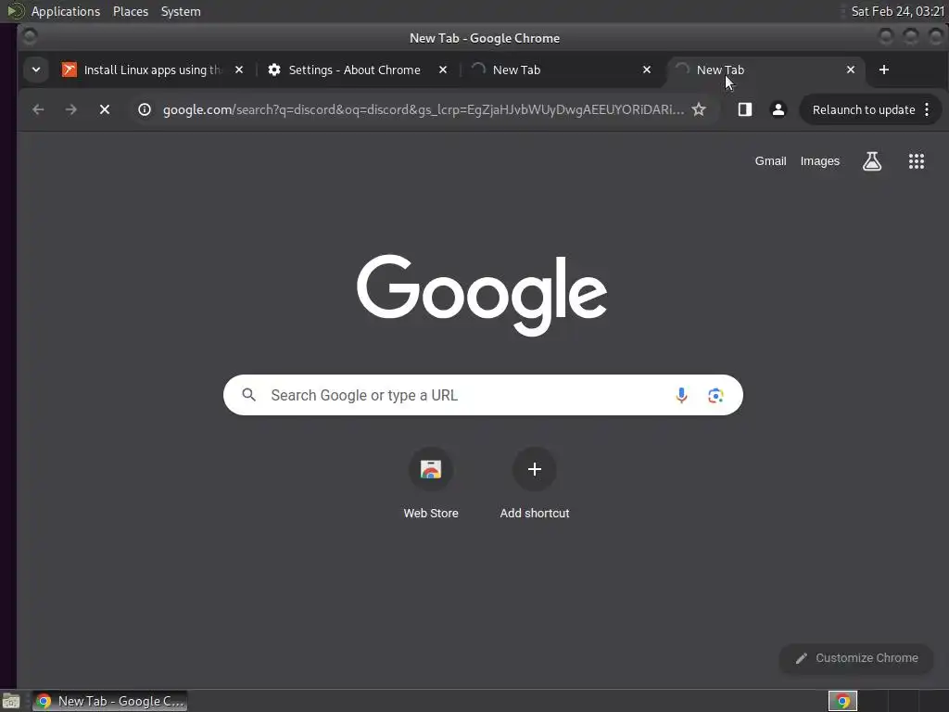This screenshot has width=949, height=712.
Task: Open the Applications menu
Action: (x=66, y=11)
